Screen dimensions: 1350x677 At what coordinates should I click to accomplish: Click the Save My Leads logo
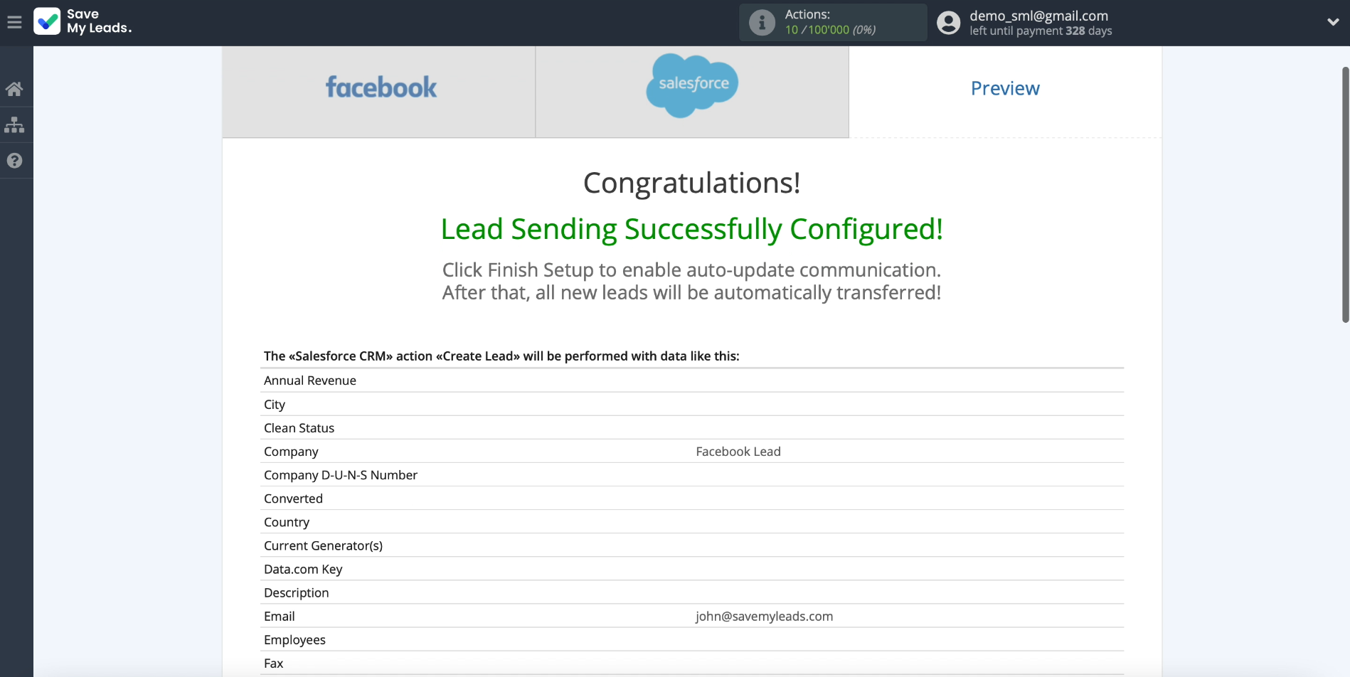pos(83,21)
